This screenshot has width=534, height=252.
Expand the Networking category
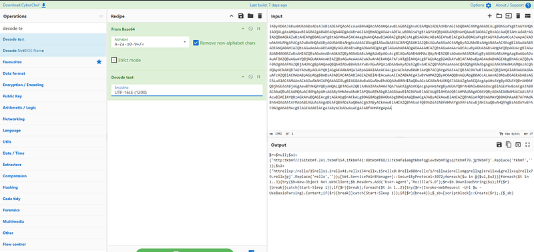point(53,119)
